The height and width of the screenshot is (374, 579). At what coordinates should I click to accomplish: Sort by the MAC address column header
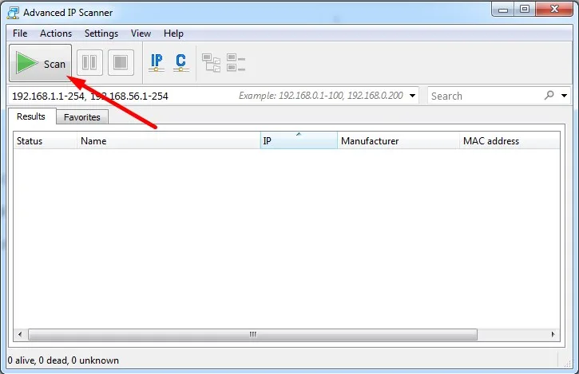(x=510, y=141)
